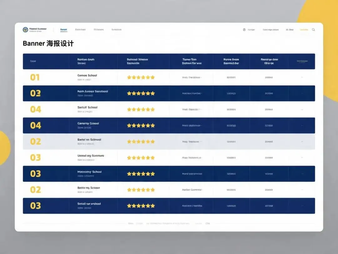Click the 'Matceuesy School' name
The image size is (338, 254).
90,172
